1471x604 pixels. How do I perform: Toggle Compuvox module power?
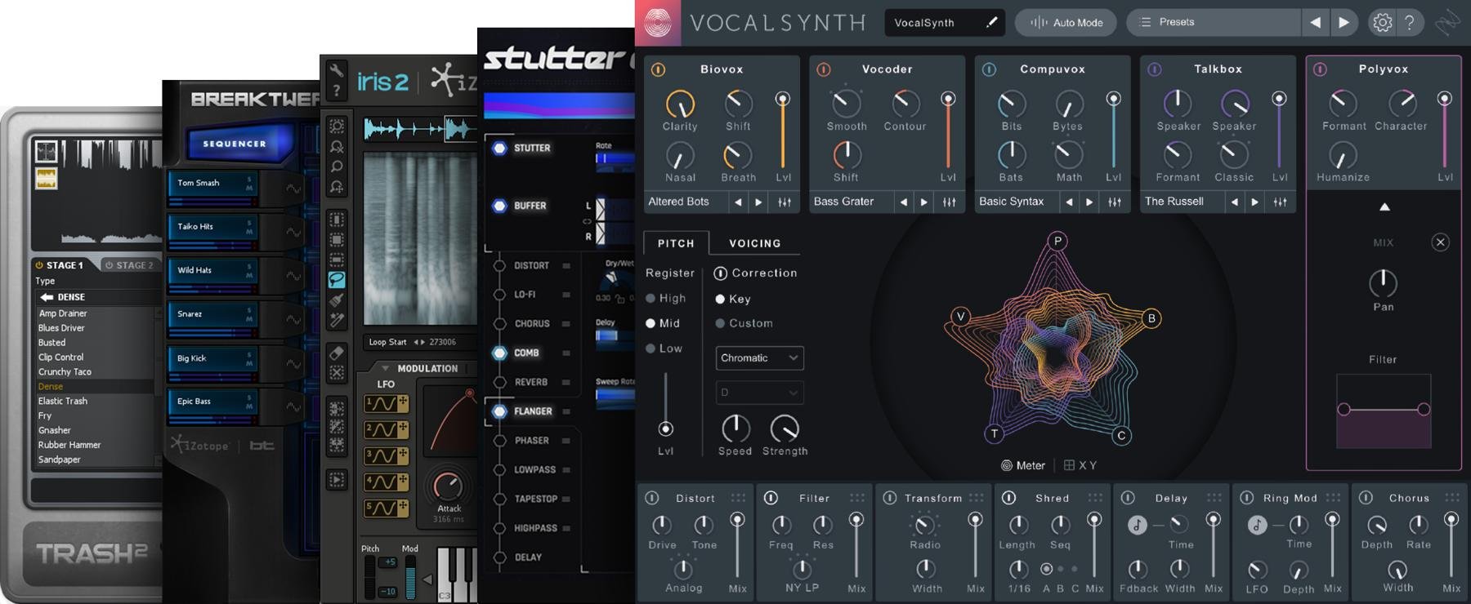tap(989, 70)
